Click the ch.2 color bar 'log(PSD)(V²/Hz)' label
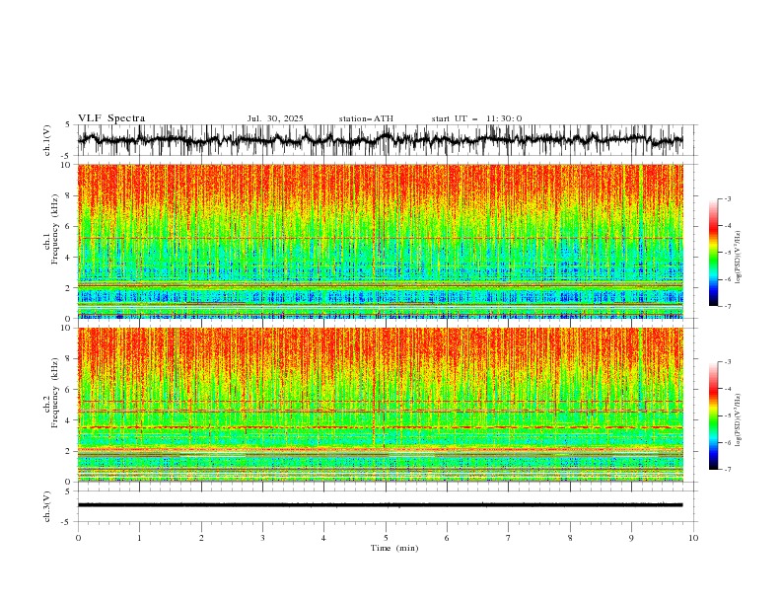781x604 pixels. [x=739, y=419]
